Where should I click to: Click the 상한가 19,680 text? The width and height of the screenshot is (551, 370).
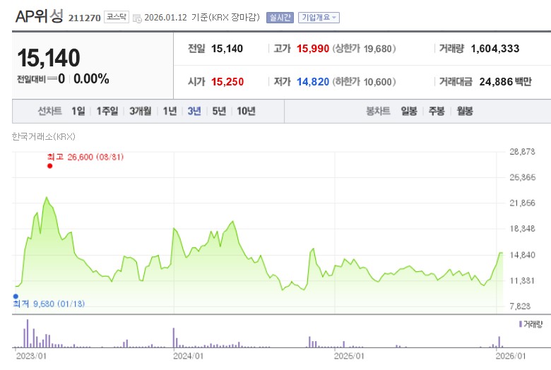364,49
